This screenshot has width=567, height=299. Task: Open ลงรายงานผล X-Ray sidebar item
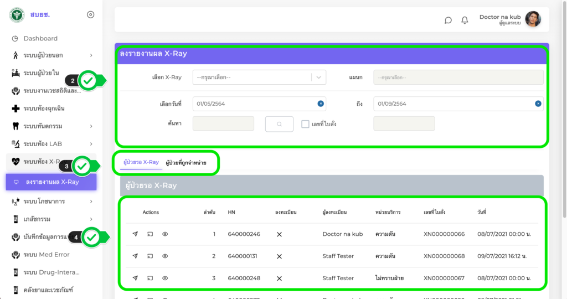coord(51,182)
